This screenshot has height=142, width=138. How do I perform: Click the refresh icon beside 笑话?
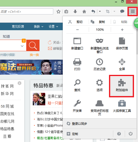point(50,42)
